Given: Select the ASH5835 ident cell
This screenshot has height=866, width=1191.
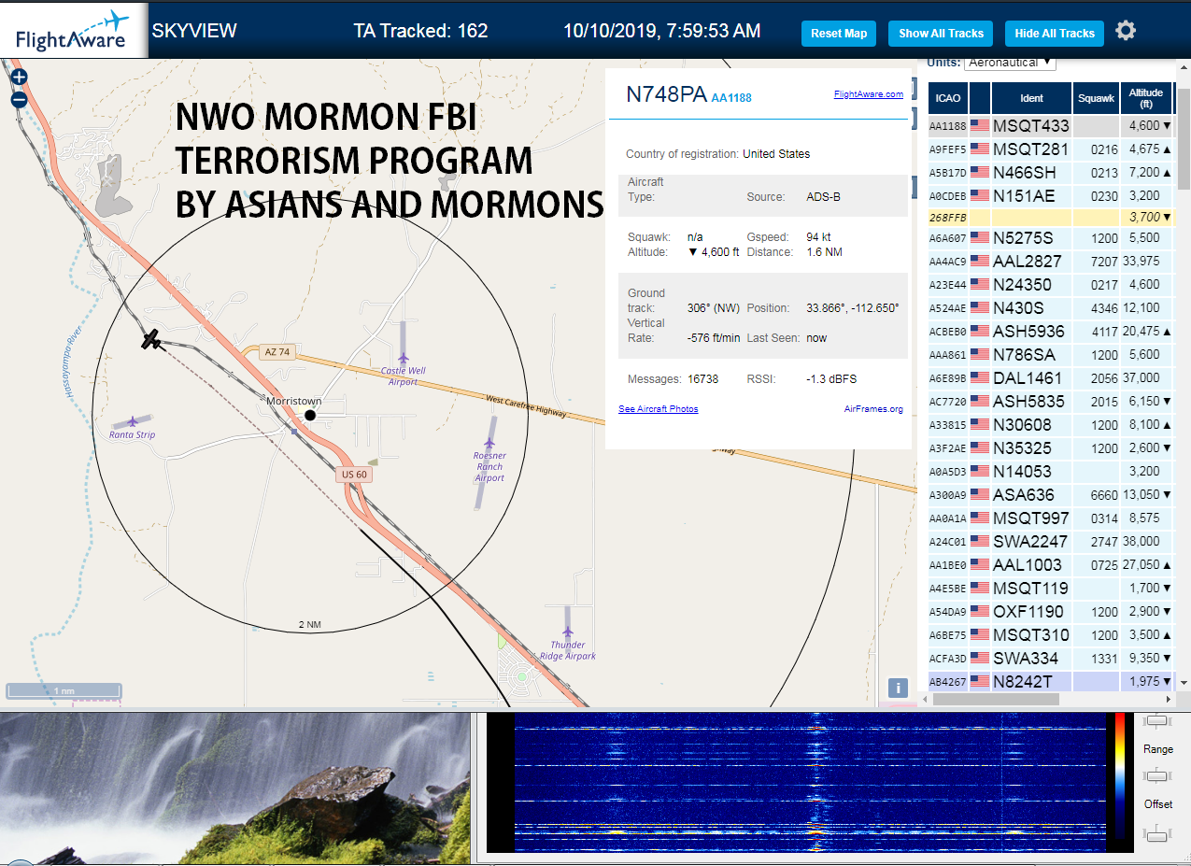Looking at the screenshot, I should pyautogui.click(x=1031, y=401).
